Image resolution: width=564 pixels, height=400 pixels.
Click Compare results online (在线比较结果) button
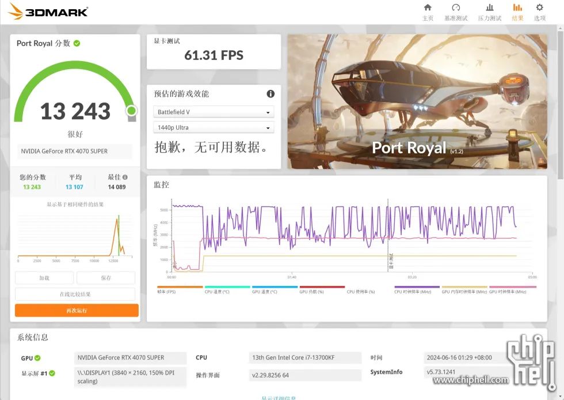[x=75, y=294]
